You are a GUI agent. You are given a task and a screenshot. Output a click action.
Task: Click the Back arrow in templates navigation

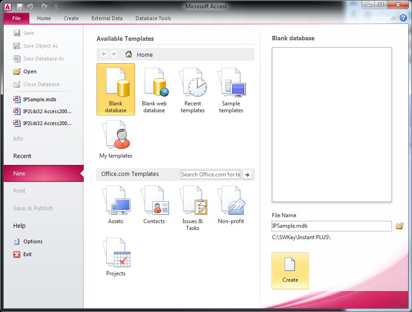point(104,54)
